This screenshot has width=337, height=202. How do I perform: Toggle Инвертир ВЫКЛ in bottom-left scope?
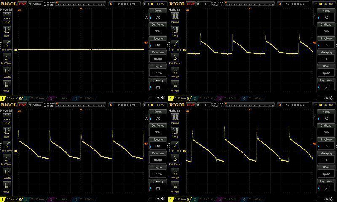[158, 157]
